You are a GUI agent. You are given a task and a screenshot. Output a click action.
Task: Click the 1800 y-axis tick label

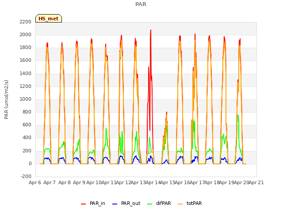[26, 48]
